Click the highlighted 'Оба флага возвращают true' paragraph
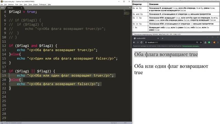This screenshot has height=124, width=220. point(166,54)
